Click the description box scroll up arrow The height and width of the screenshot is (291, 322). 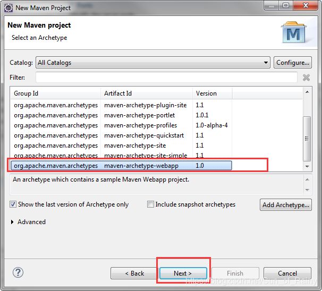click(307, 179)
